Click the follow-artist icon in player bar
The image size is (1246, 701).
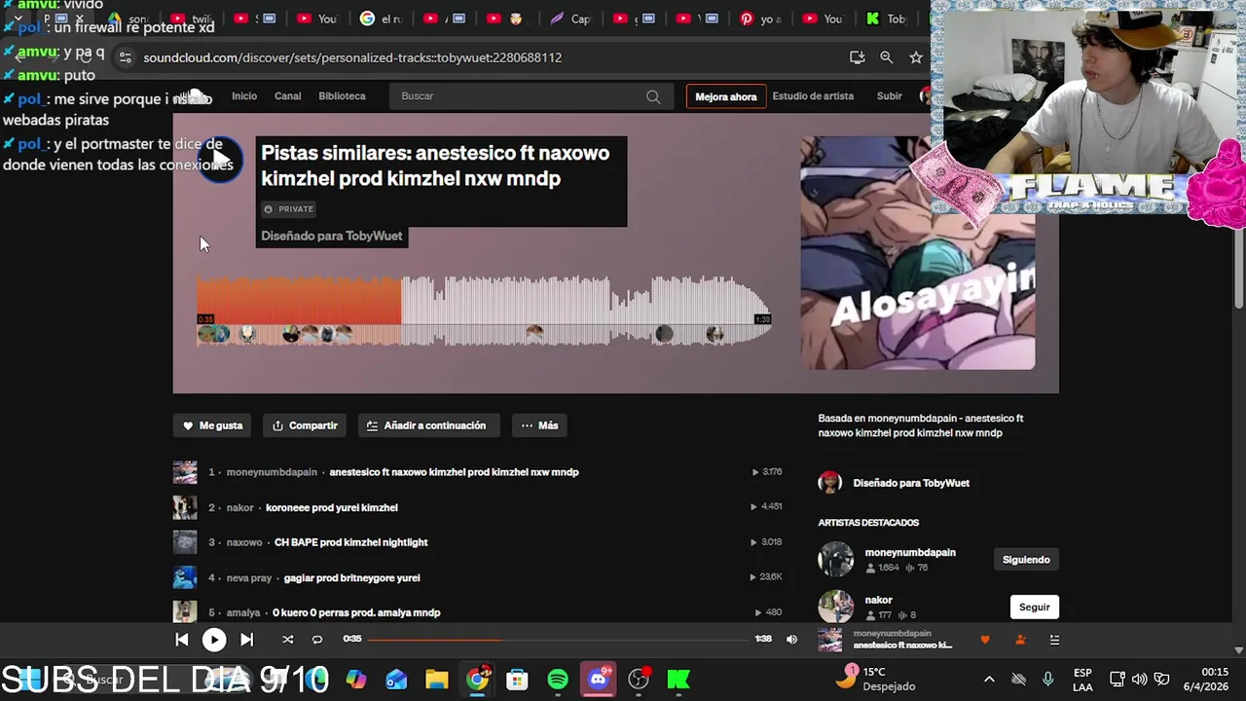tap(1020, 640)
